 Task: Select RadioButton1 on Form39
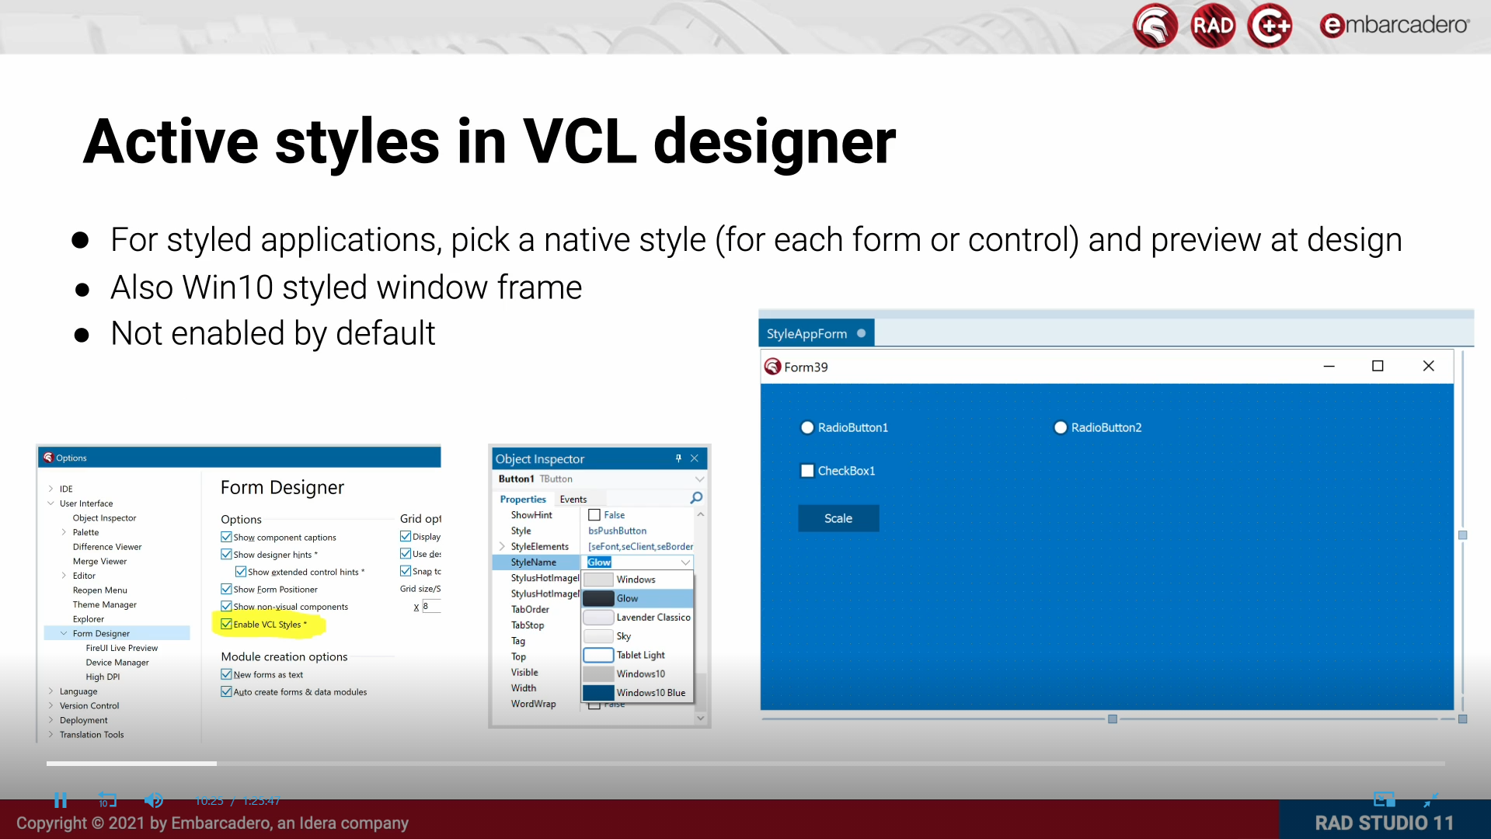tap(807, 427)
